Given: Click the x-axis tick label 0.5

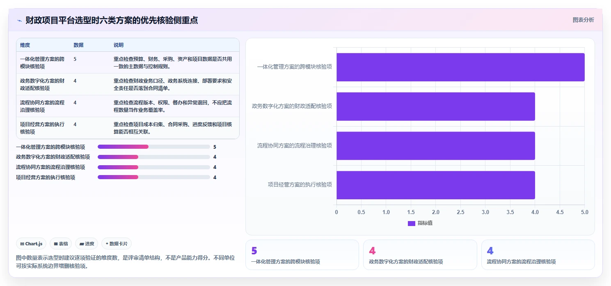Looking at the screenshot, I should click(362, 212).
